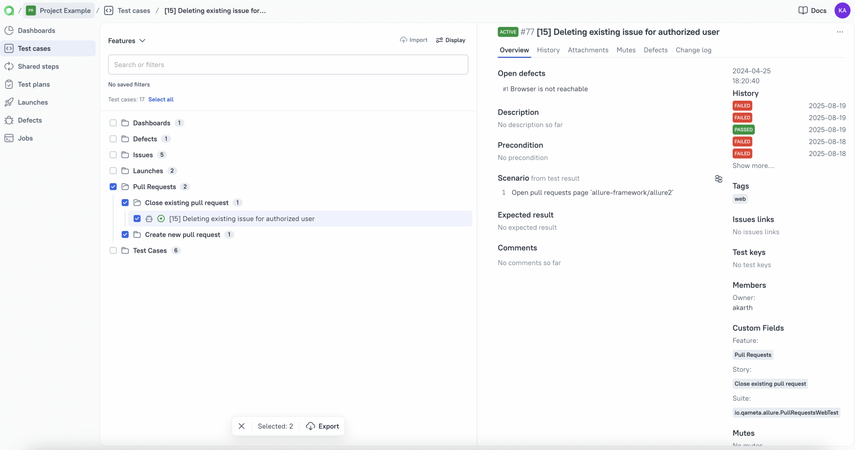Open the Features view dropdown

[x=126, y=40]
